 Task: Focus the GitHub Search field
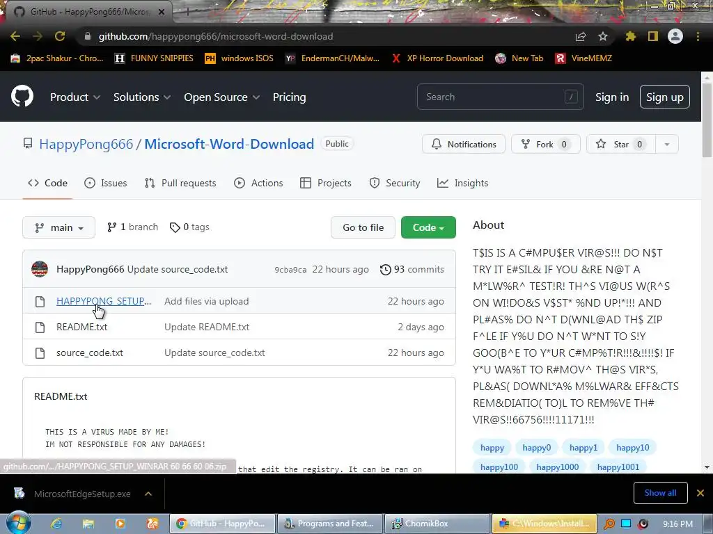click(500, 97)
